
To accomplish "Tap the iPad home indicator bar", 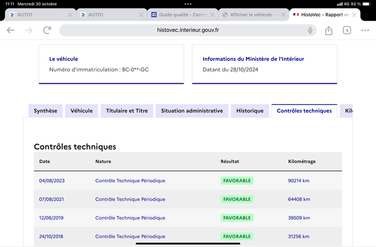I will click(x=188, y=244).
